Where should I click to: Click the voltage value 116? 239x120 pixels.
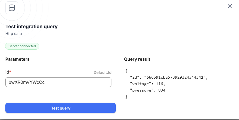coord(160,84)
